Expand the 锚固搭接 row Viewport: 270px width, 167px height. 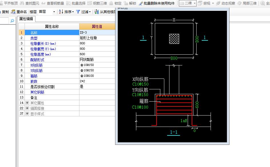pyautogui.click(x=27, y=108)
